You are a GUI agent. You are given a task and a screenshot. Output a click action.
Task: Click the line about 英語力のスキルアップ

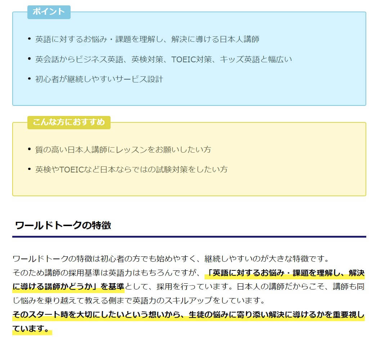pyautogui.click(x=139, y=301)
